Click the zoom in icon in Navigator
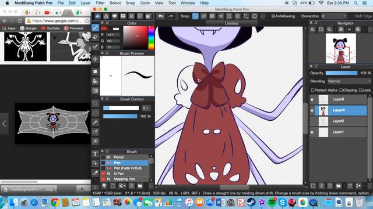The width and height of the screenshot is (373, 209). pos(312,30)
